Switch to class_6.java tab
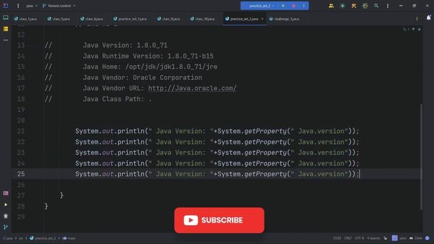Image resolution: width=434 pixels, height=244 pixels. [x=92, y=19]
